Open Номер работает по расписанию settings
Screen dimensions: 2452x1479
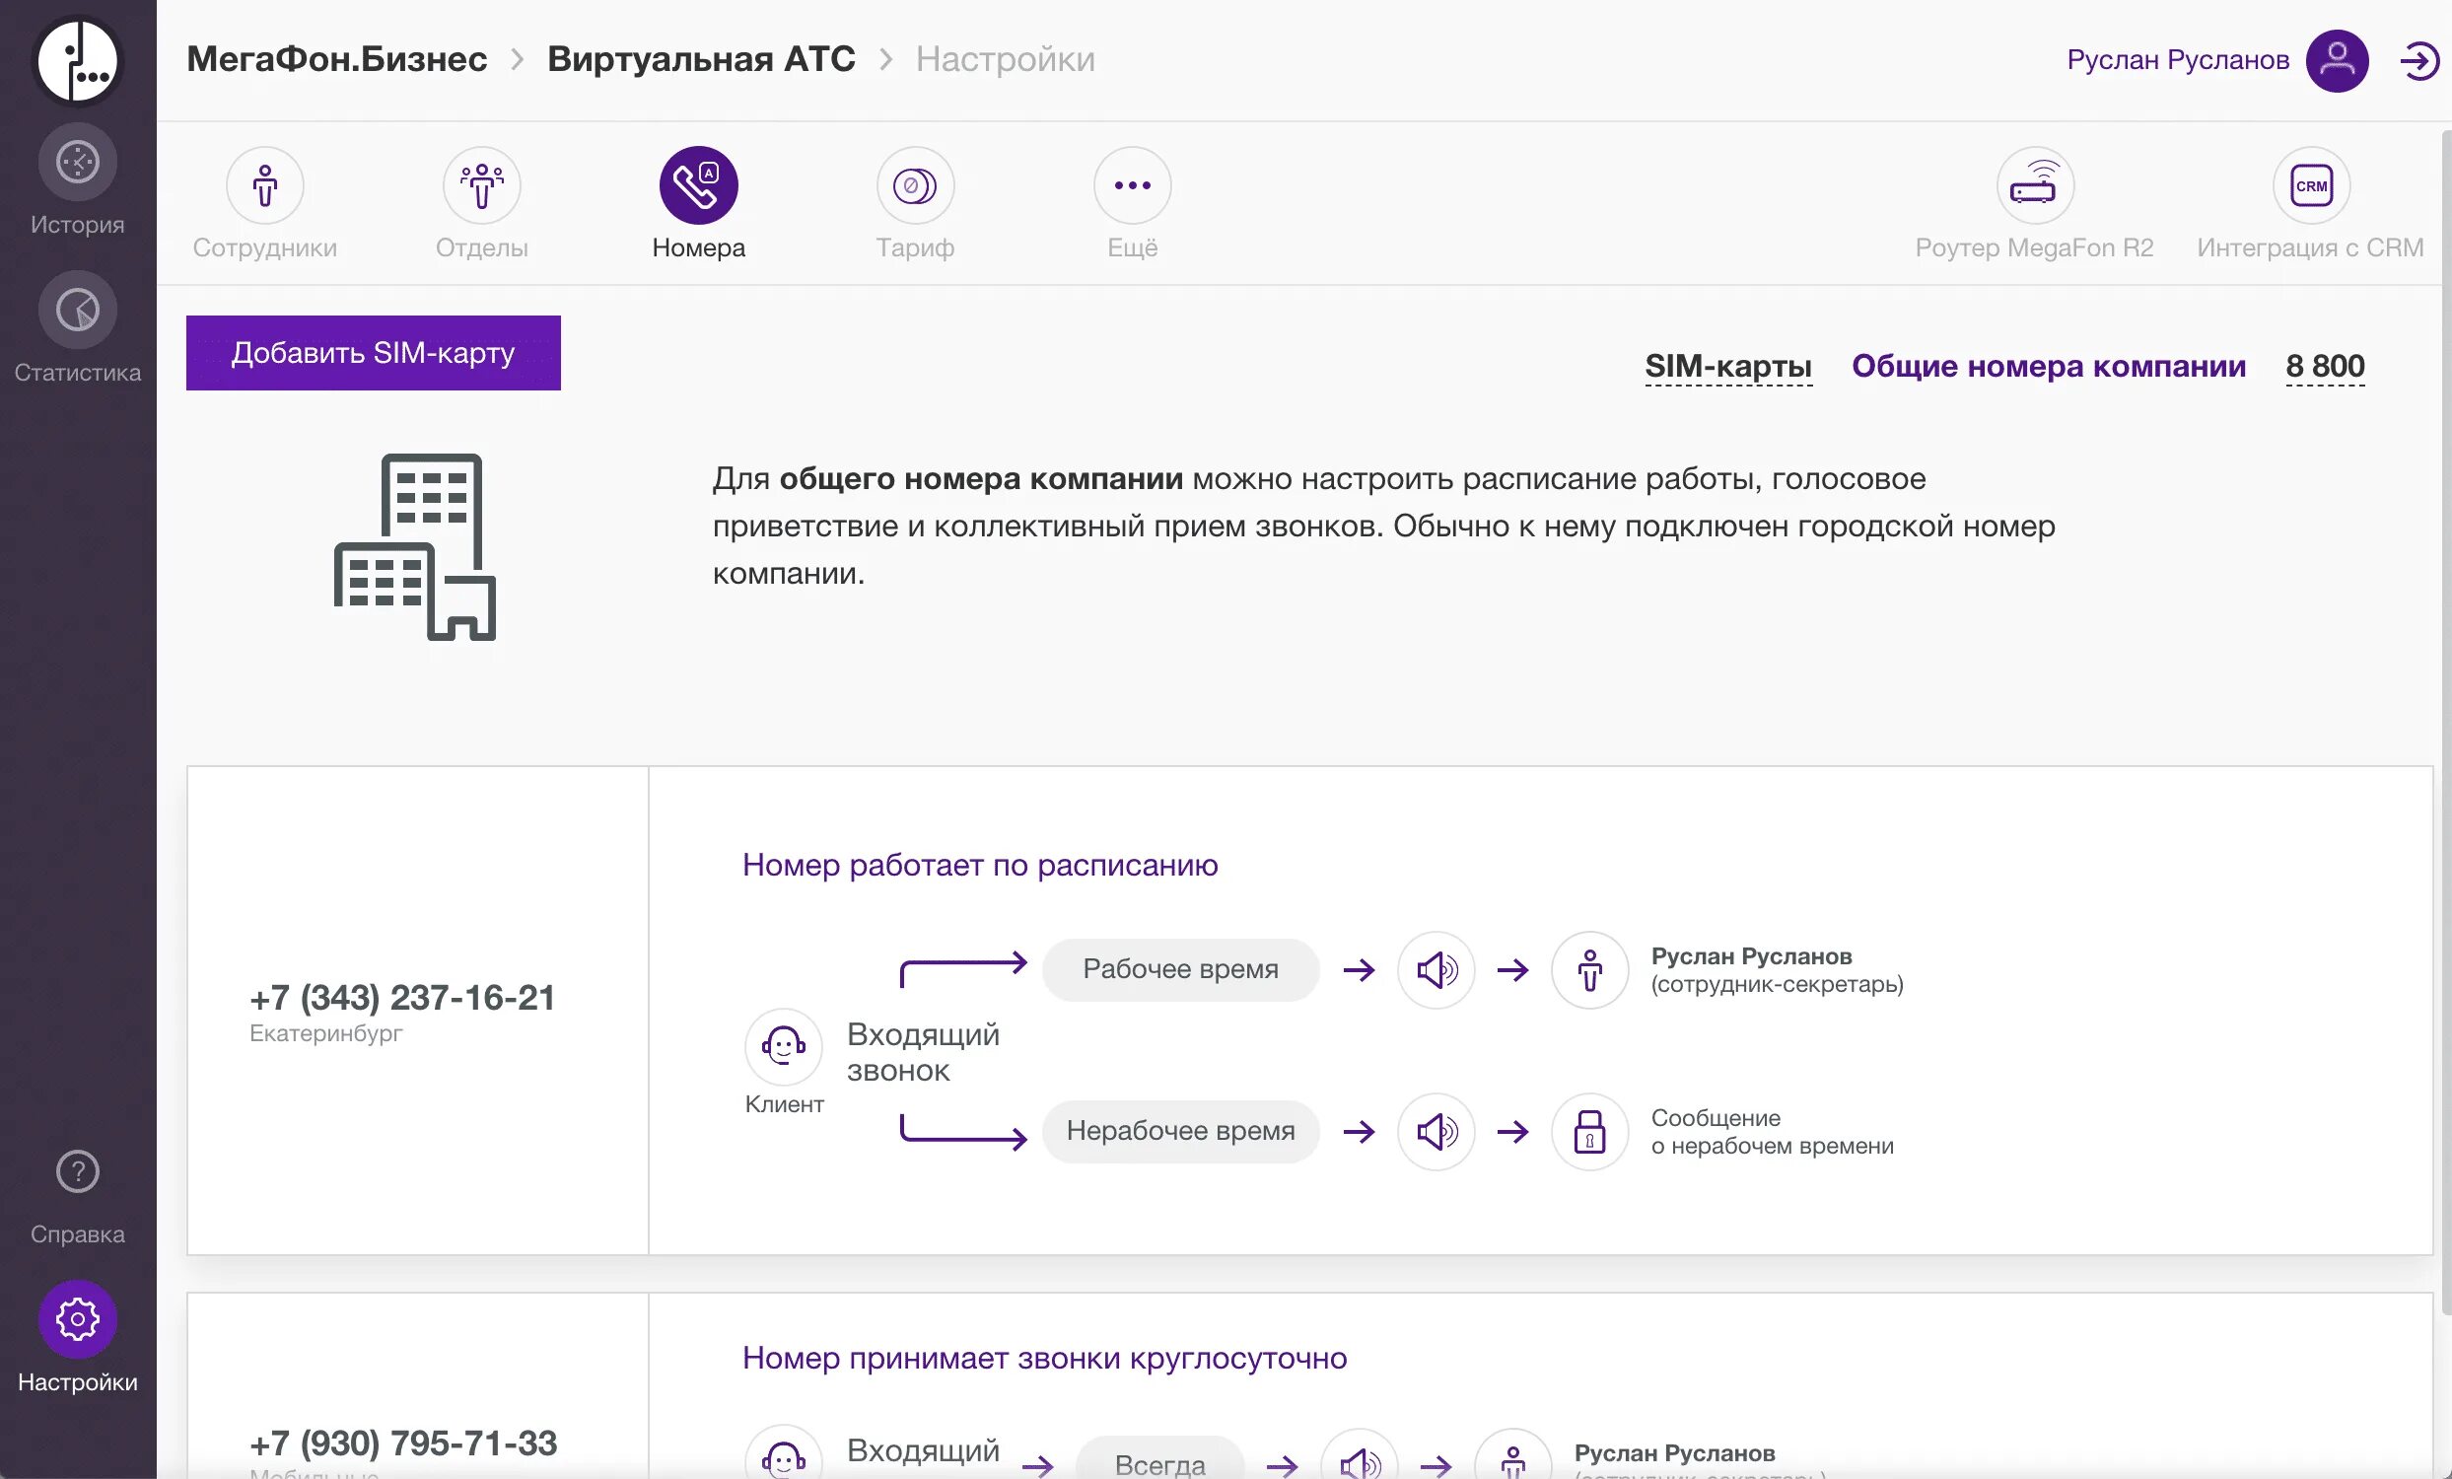tap(980, 865)
